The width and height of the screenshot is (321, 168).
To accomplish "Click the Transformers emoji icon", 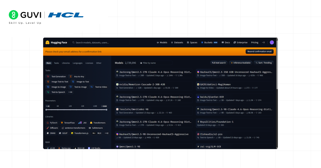I will coord(91,123).
